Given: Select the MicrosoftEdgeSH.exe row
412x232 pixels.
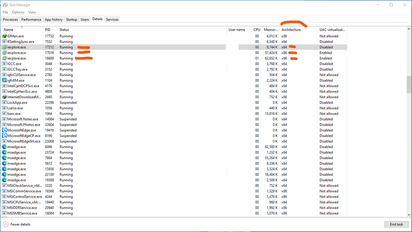Looking at the screenshot, I should (174, 141).
